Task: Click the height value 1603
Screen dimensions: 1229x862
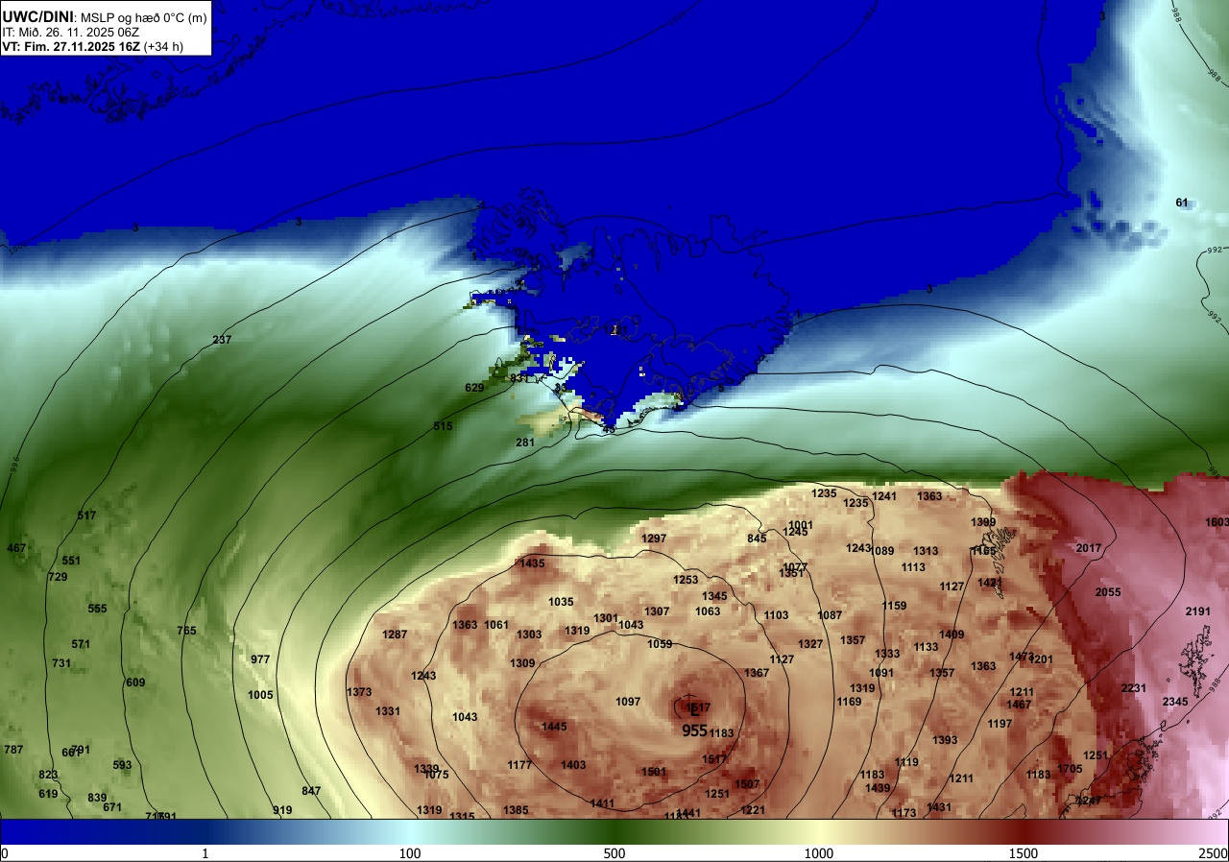Action: [1217, 522]
